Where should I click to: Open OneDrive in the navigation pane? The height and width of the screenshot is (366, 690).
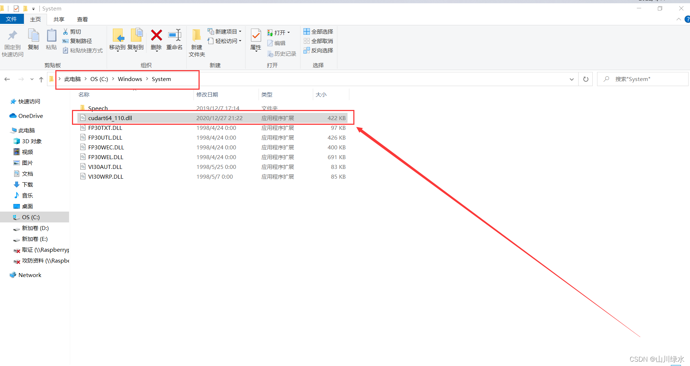coord(26,116)
